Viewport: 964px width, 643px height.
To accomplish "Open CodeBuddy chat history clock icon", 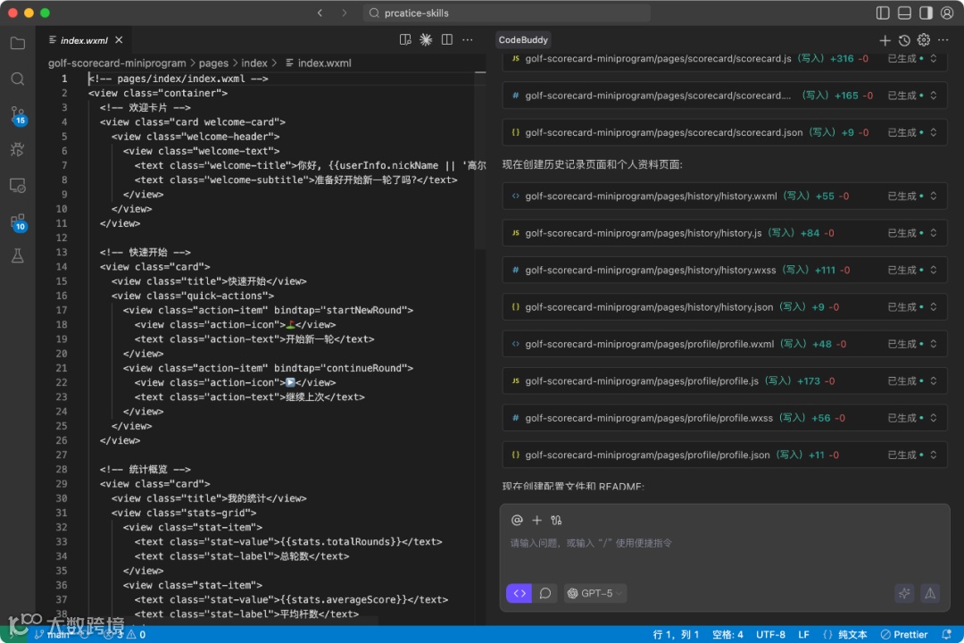I will [903, 40].
